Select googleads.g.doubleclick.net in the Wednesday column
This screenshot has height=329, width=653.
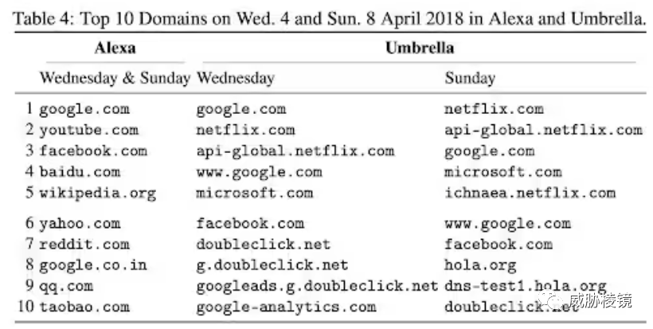(317, 286)
